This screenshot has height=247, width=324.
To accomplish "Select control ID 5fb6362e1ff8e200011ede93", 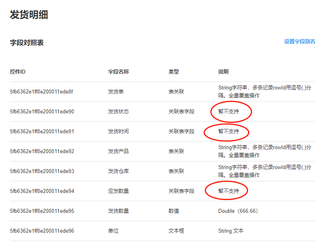I will coord(42,171).
